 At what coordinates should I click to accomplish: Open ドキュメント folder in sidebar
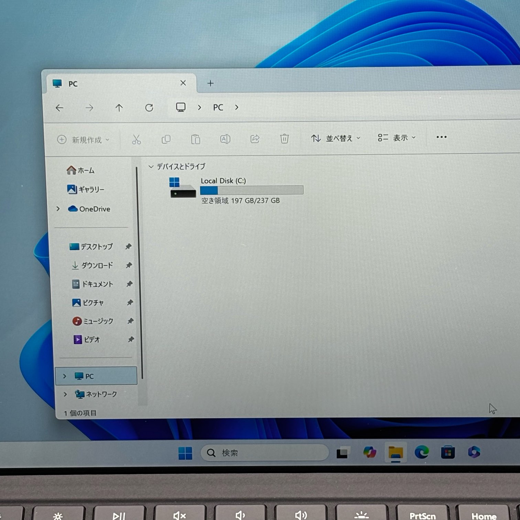[93, 284]
